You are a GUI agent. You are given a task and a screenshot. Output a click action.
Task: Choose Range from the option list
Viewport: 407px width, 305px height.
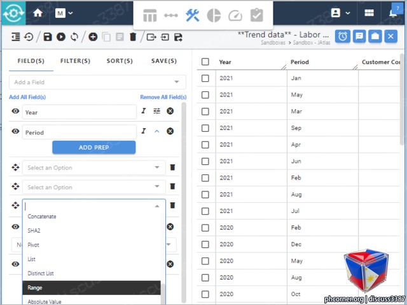coord(92,288)
